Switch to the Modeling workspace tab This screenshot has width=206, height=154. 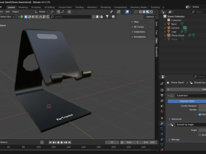(23, 7)
